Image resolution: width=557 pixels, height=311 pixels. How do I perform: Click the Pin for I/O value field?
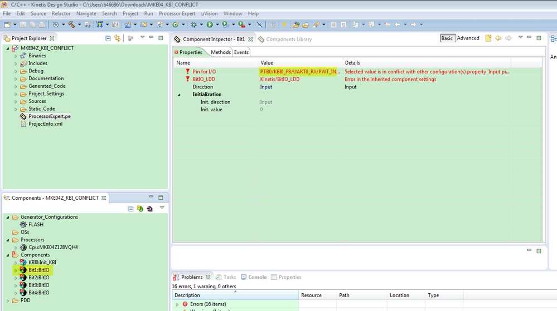point(300,72)
